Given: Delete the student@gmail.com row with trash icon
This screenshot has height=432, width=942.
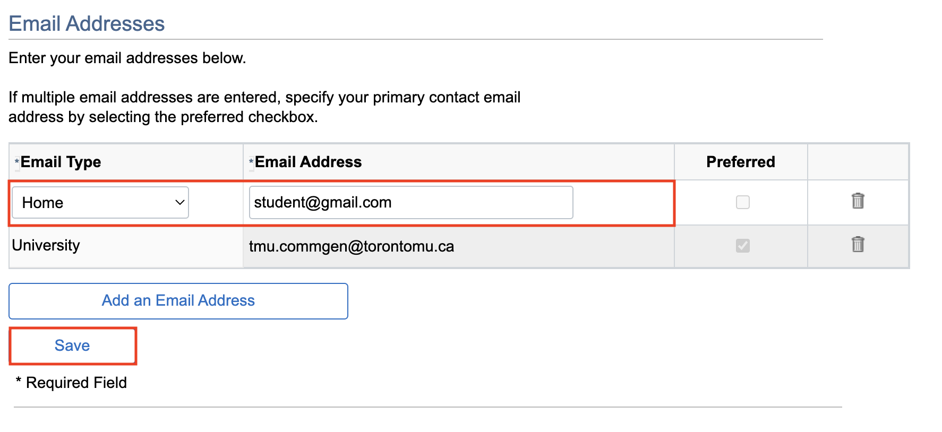Looking at the screenshot, I should point(858,201).
